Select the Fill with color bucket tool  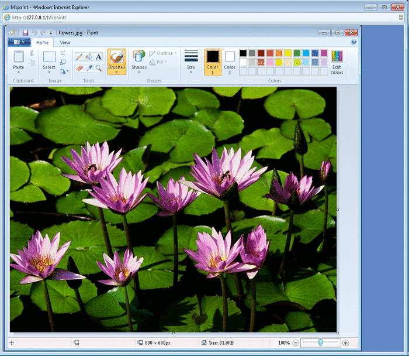pos(89,56)
